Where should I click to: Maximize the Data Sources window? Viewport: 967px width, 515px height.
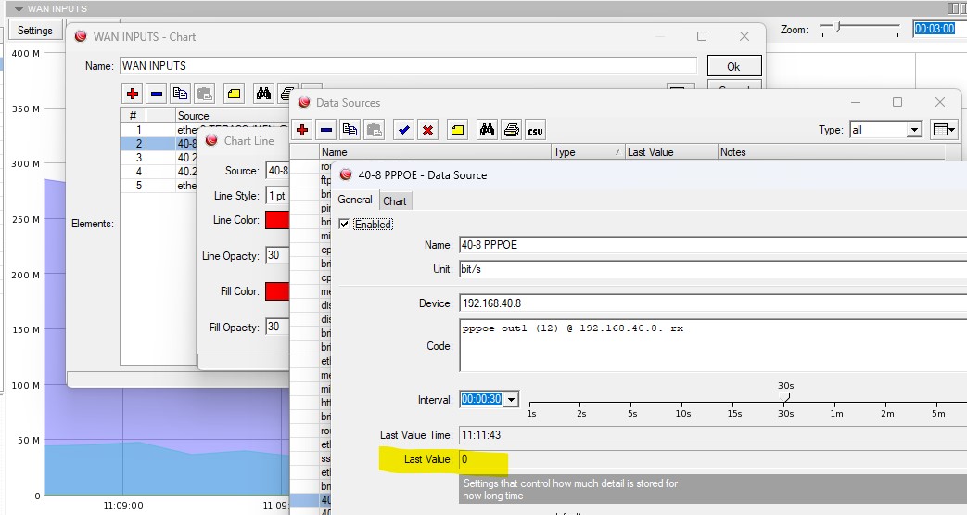click(x=897, y=102)
